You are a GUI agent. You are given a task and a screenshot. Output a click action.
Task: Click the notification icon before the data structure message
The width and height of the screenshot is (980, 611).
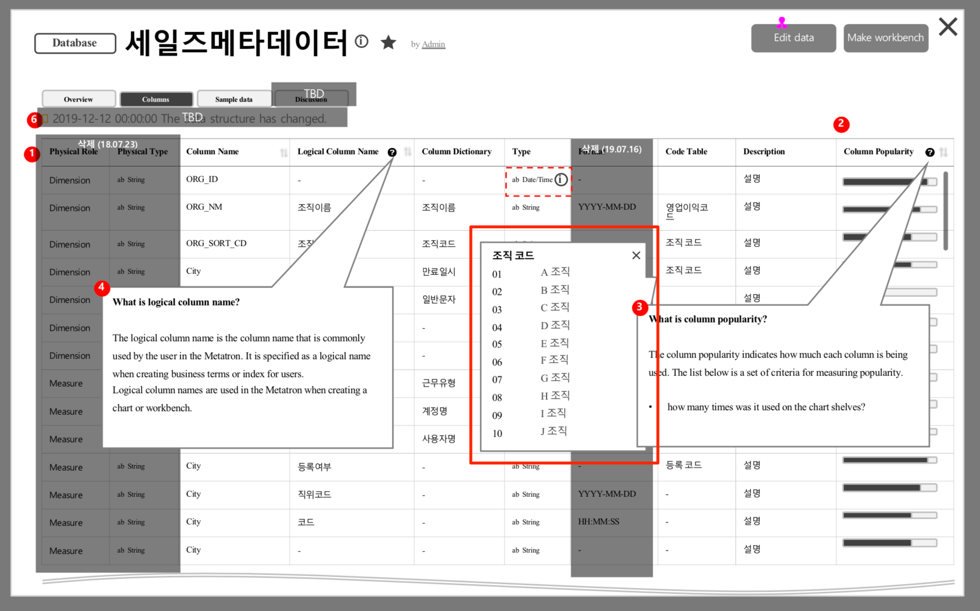(44, 118)
